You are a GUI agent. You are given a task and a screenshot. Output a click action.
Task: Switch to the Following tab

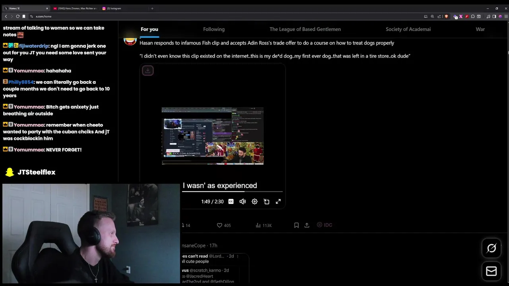pyautogui.click(x=214, y=29)
